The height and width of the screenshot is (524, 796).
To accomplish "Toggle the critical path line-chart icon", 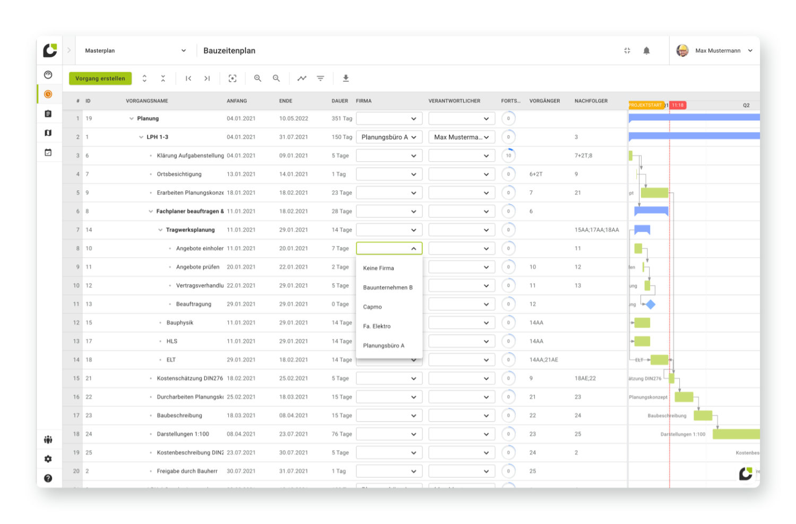I will point(301,78).
